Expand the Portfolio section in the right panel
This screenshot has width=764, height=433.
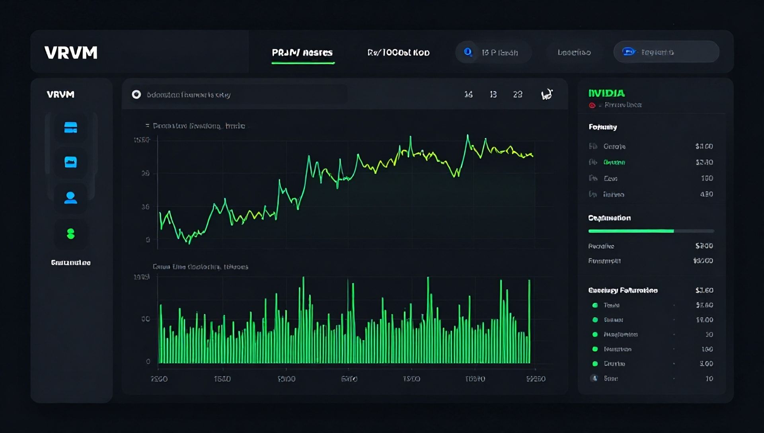click(602, 127)
